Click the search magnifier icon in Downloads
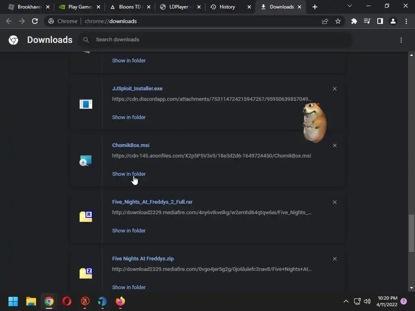 86,40
